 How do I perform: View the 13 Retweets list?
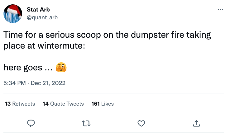(20, 104)
